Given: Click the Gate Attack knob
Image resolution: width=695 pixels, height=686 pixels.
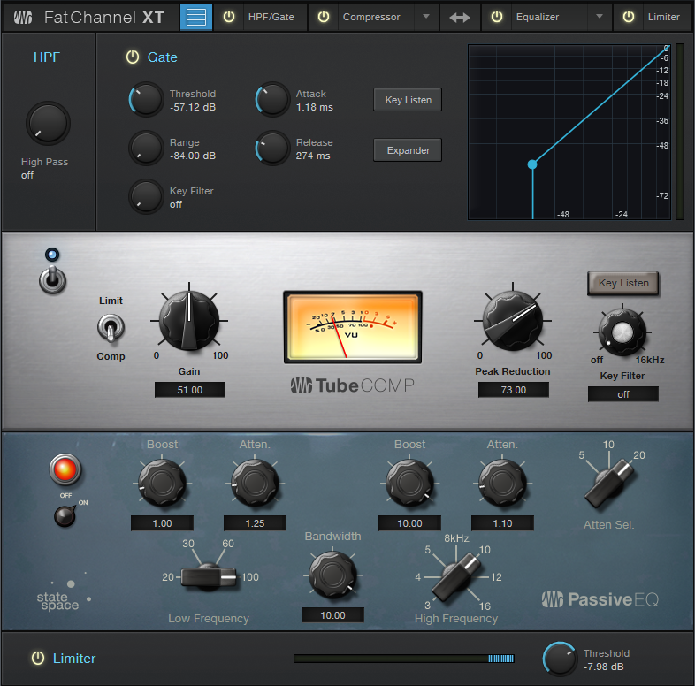Looking at the screenshot, I should pos(272,99).
